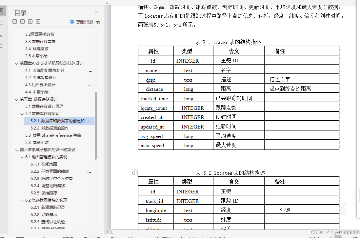The image size is (360, 238).
Task: Click the move-up arrow icon under 目录
Action: (23, 22)
